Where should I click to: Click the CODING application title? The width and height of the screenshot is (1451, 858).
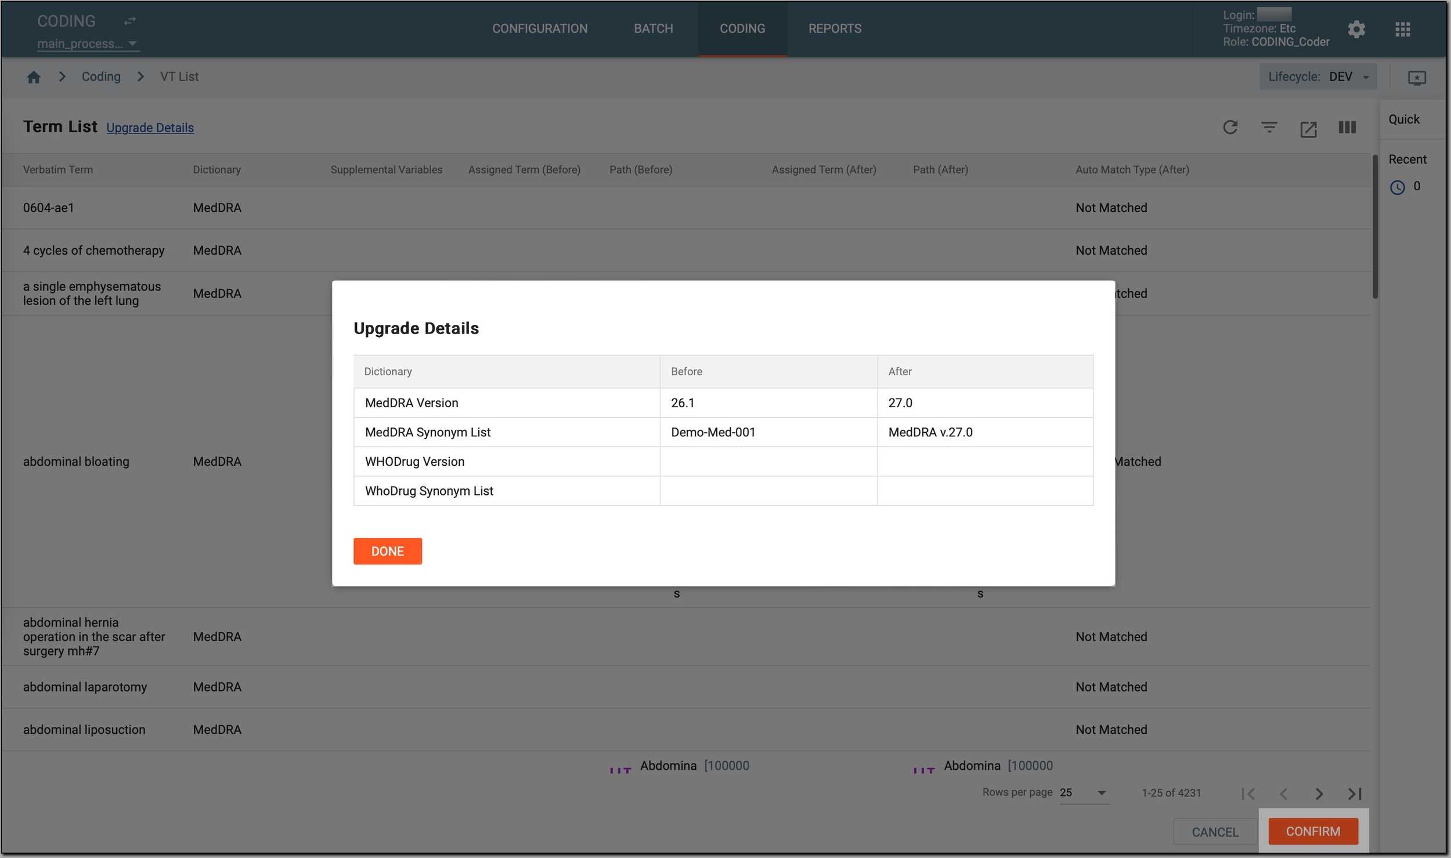(66, 21)
